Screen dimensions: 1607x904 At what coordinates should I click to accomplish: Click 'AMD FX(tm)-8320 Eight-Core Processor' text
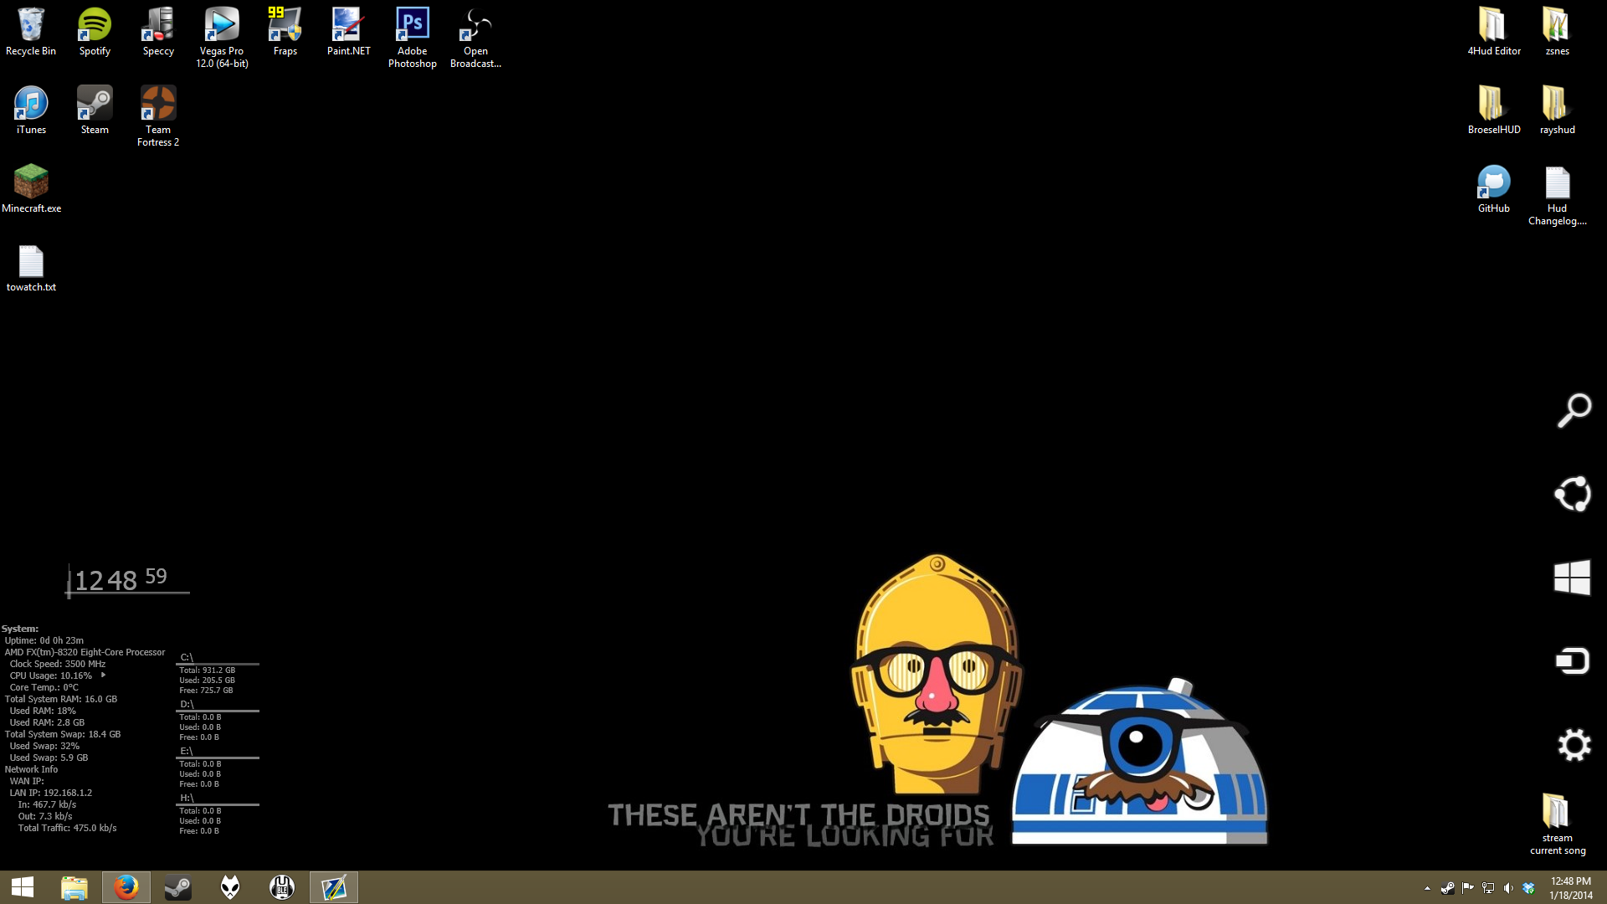85,652
